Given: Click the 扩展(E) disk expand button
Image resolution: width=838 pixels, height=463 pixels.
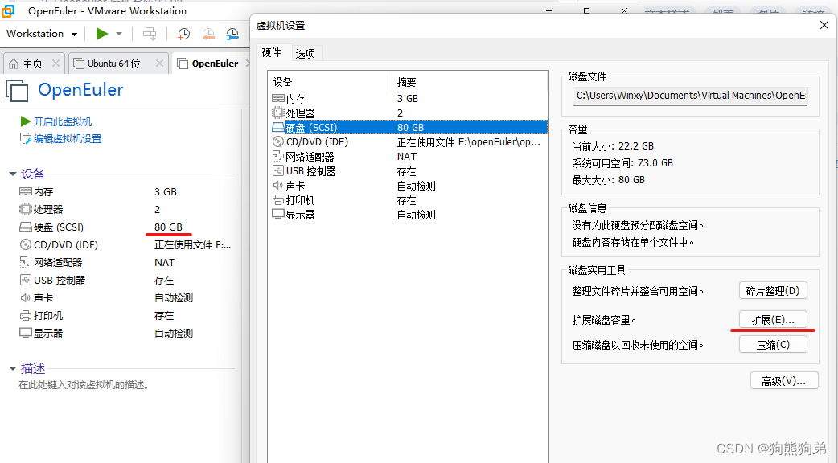Looking at the screenshot, I should tap(773, 318).
